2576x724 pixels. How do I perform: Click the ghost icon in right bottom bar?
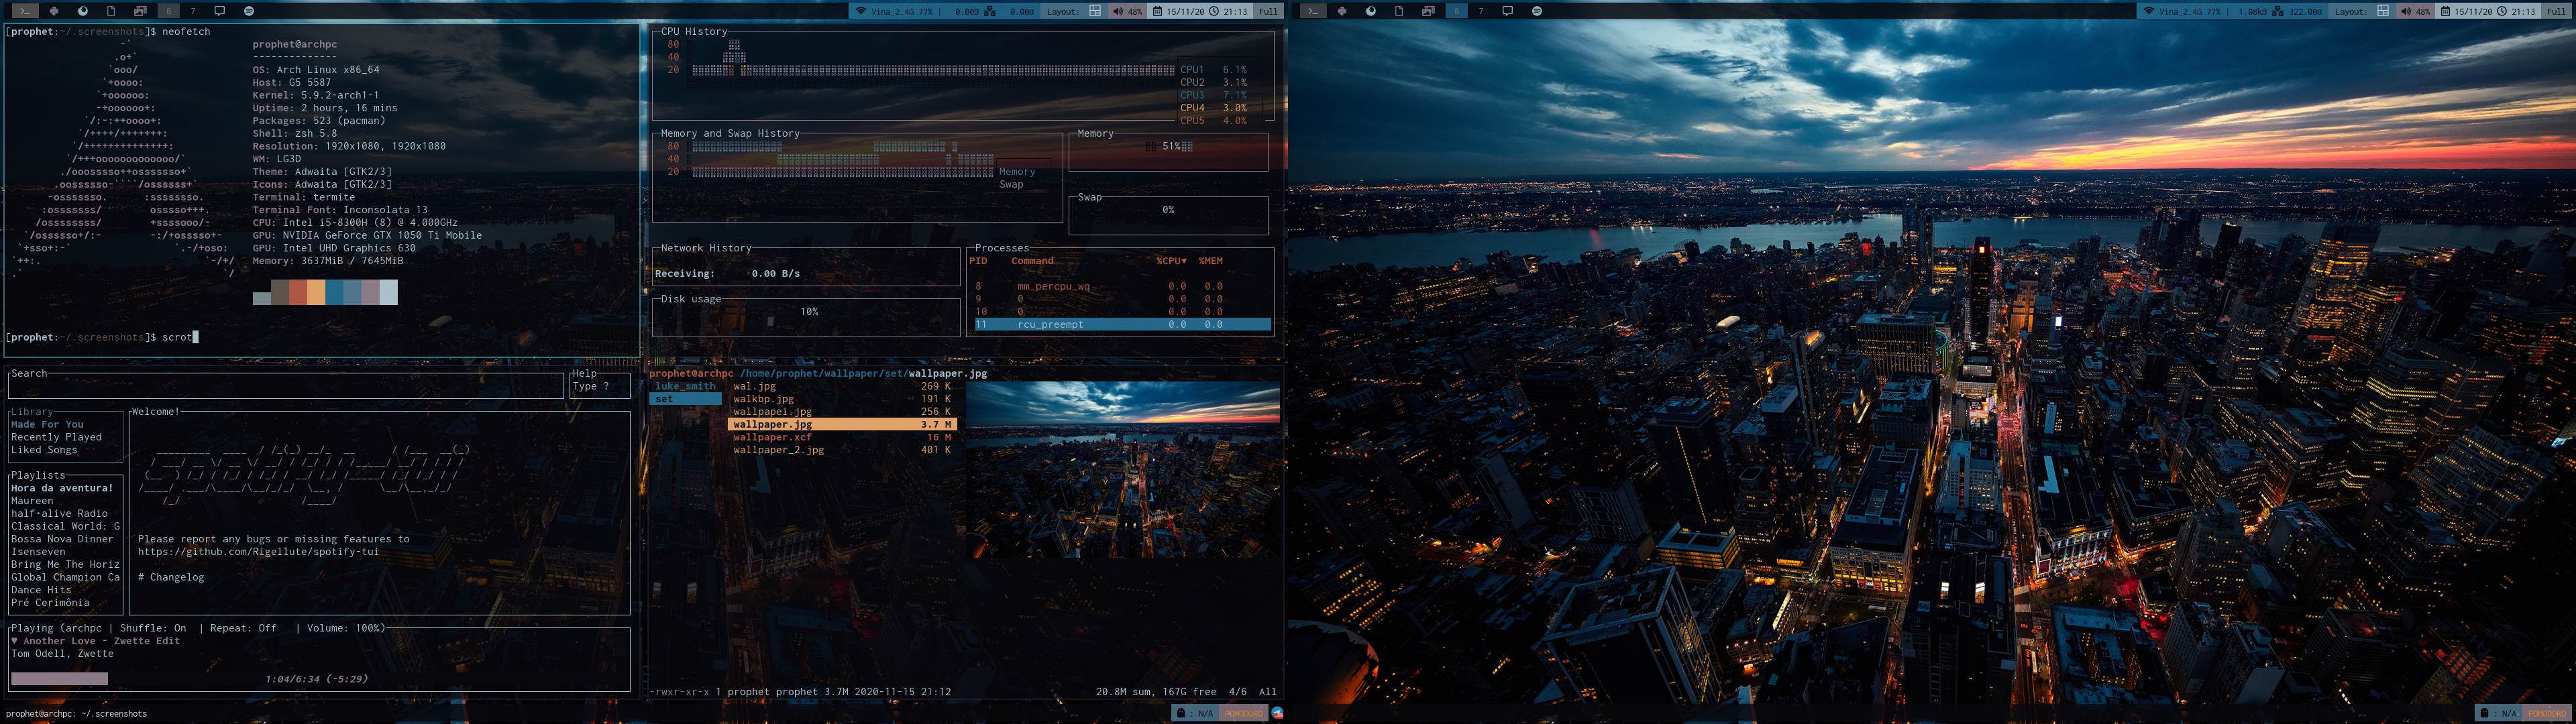tap(2485, 713)
